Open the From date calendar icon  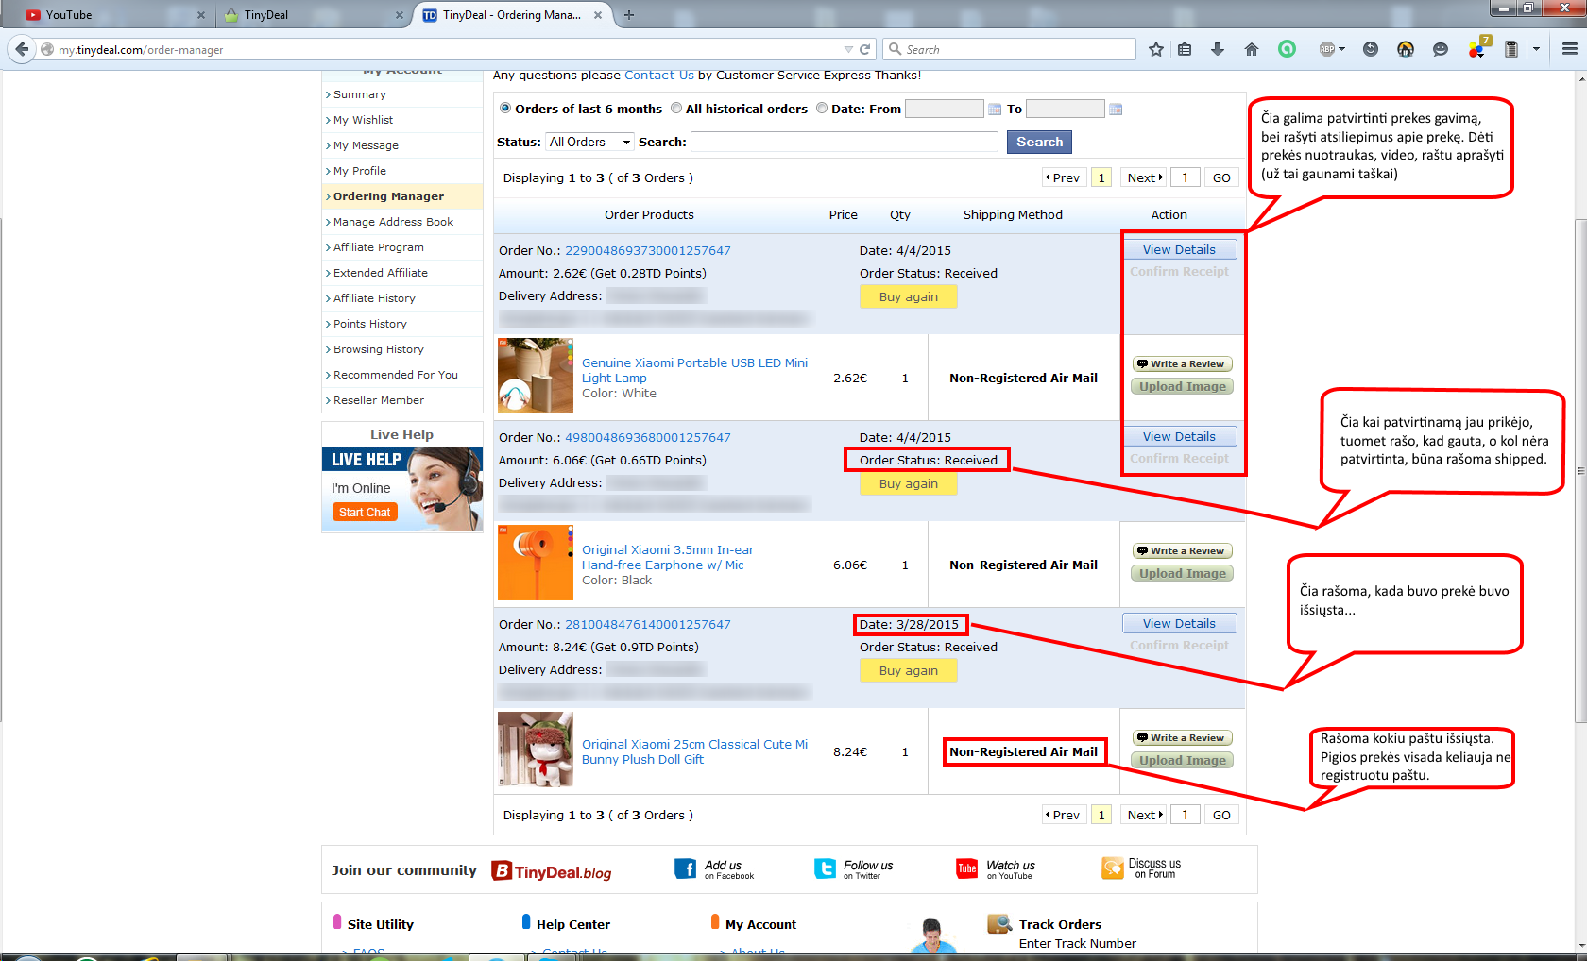[x=995, y=110]
